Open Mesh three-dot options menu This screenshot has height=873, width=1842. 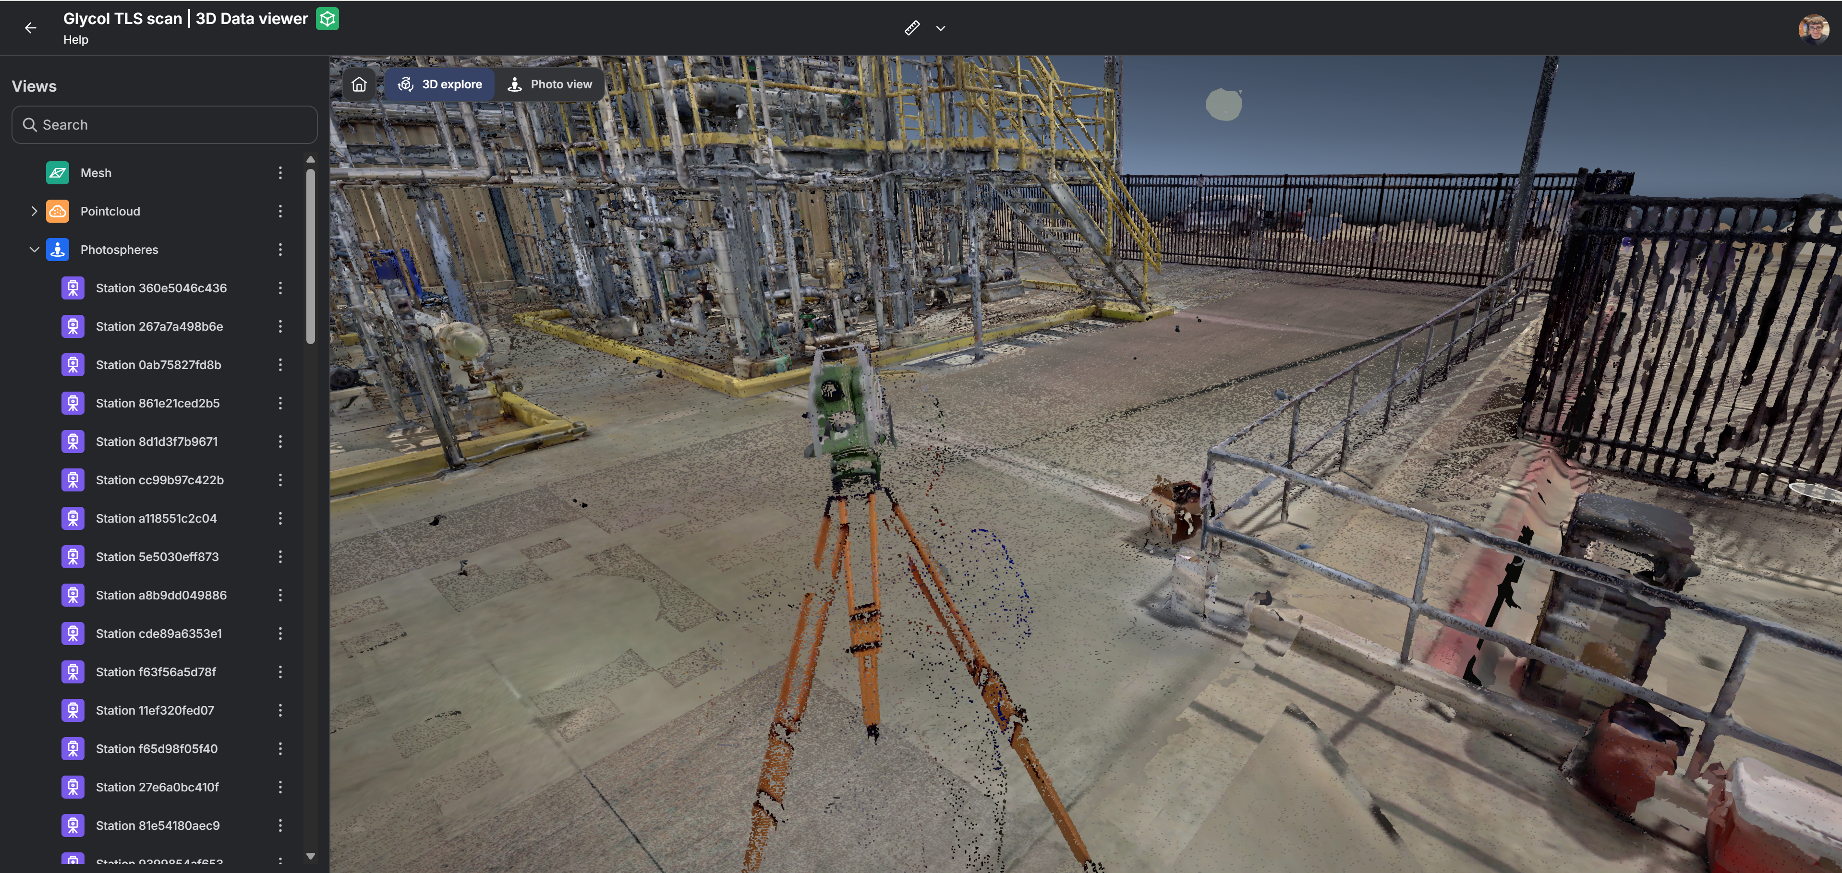click(280, 173)
